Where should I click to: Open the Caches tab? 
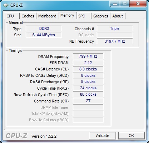click(x=28, y=16)
